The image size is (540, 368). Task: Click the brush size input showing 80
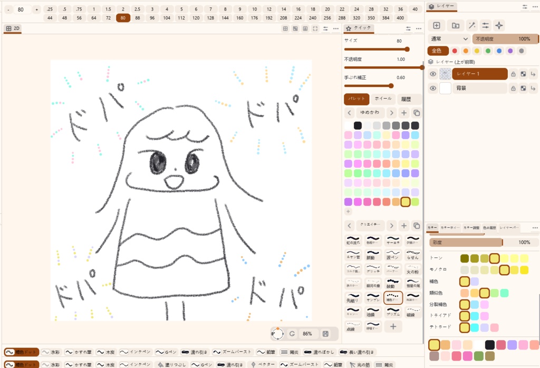[x=22, y=9]
